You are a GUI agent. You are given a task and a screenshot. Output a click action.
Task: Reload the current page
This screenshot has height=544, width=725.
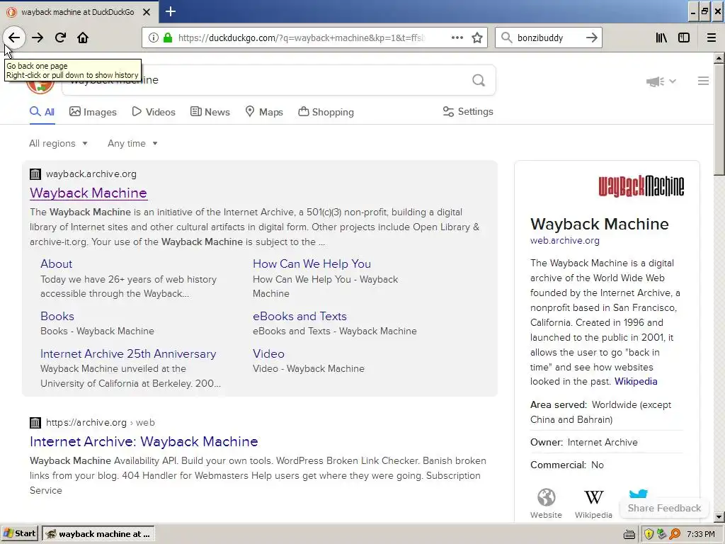60,38
